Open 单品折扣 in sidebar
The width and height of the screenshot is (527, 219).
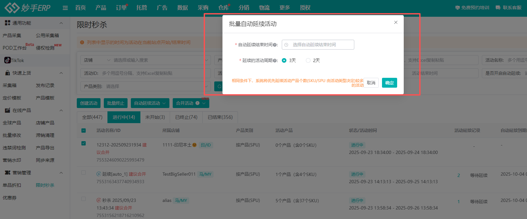click(12, 185)
